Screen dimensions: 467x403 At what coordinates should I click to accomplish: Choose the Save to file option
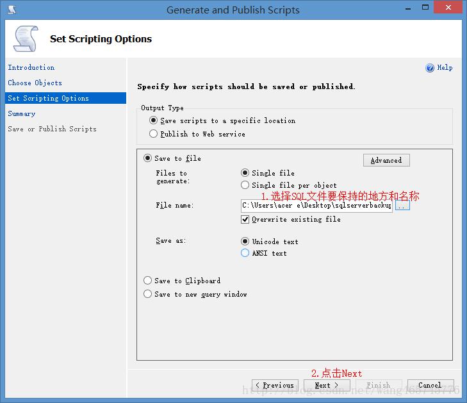tap(148, 158)
